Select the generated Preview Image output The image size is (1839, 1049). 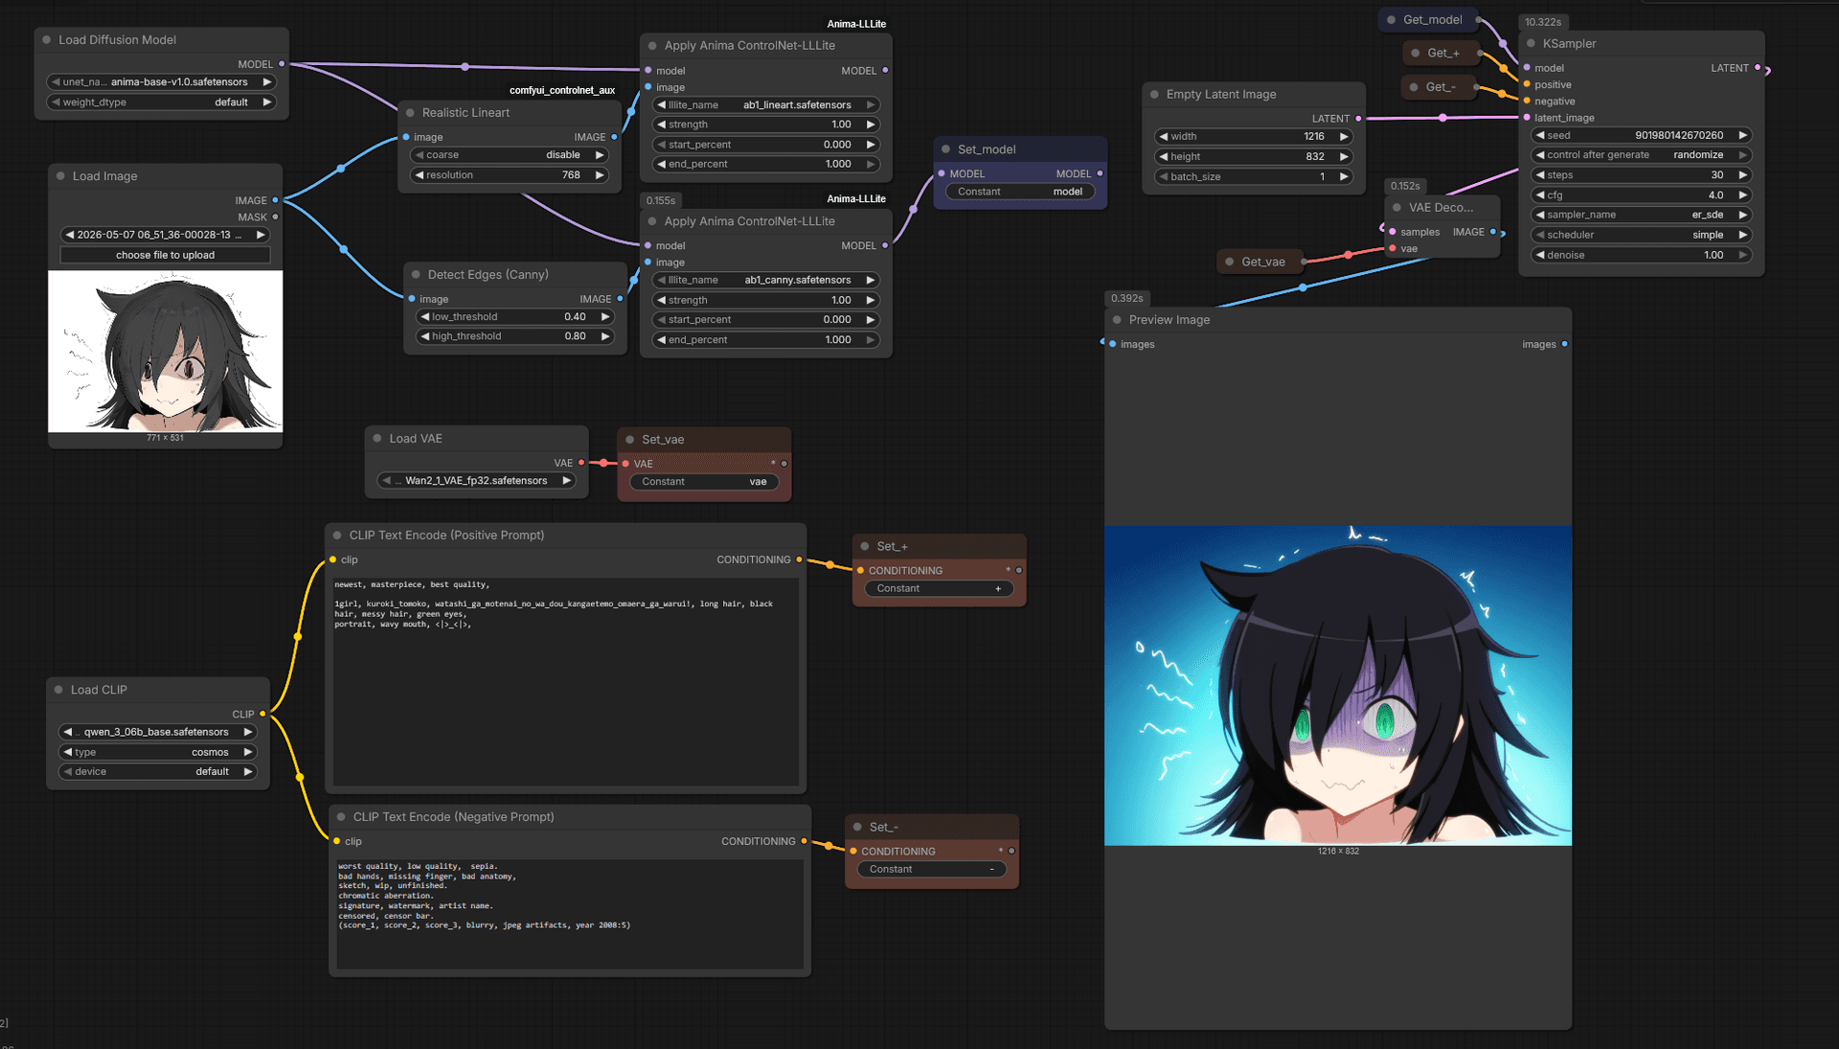[x=1338, y=686]
